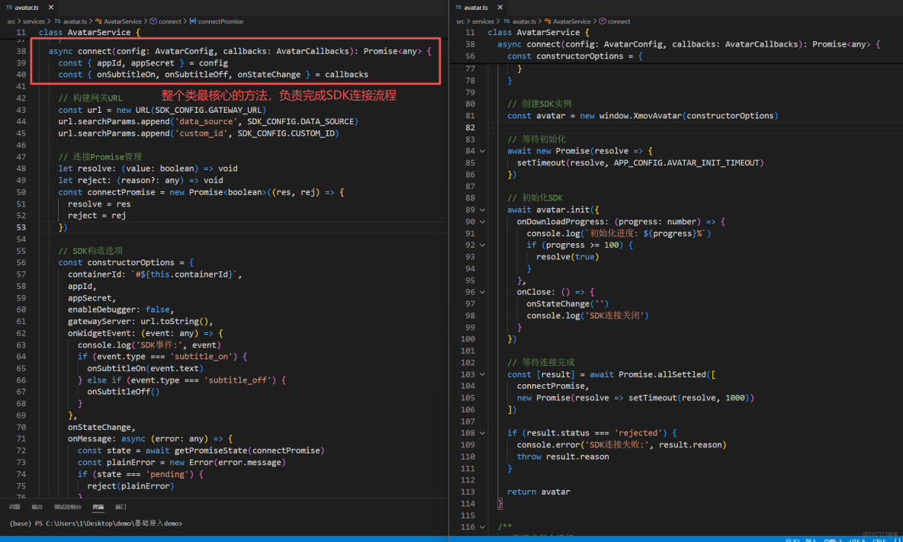Collapse Promise.allSettled block at line 103
Image resolution: width=903 pixels, height=542 pixels.
pos(482,374)
